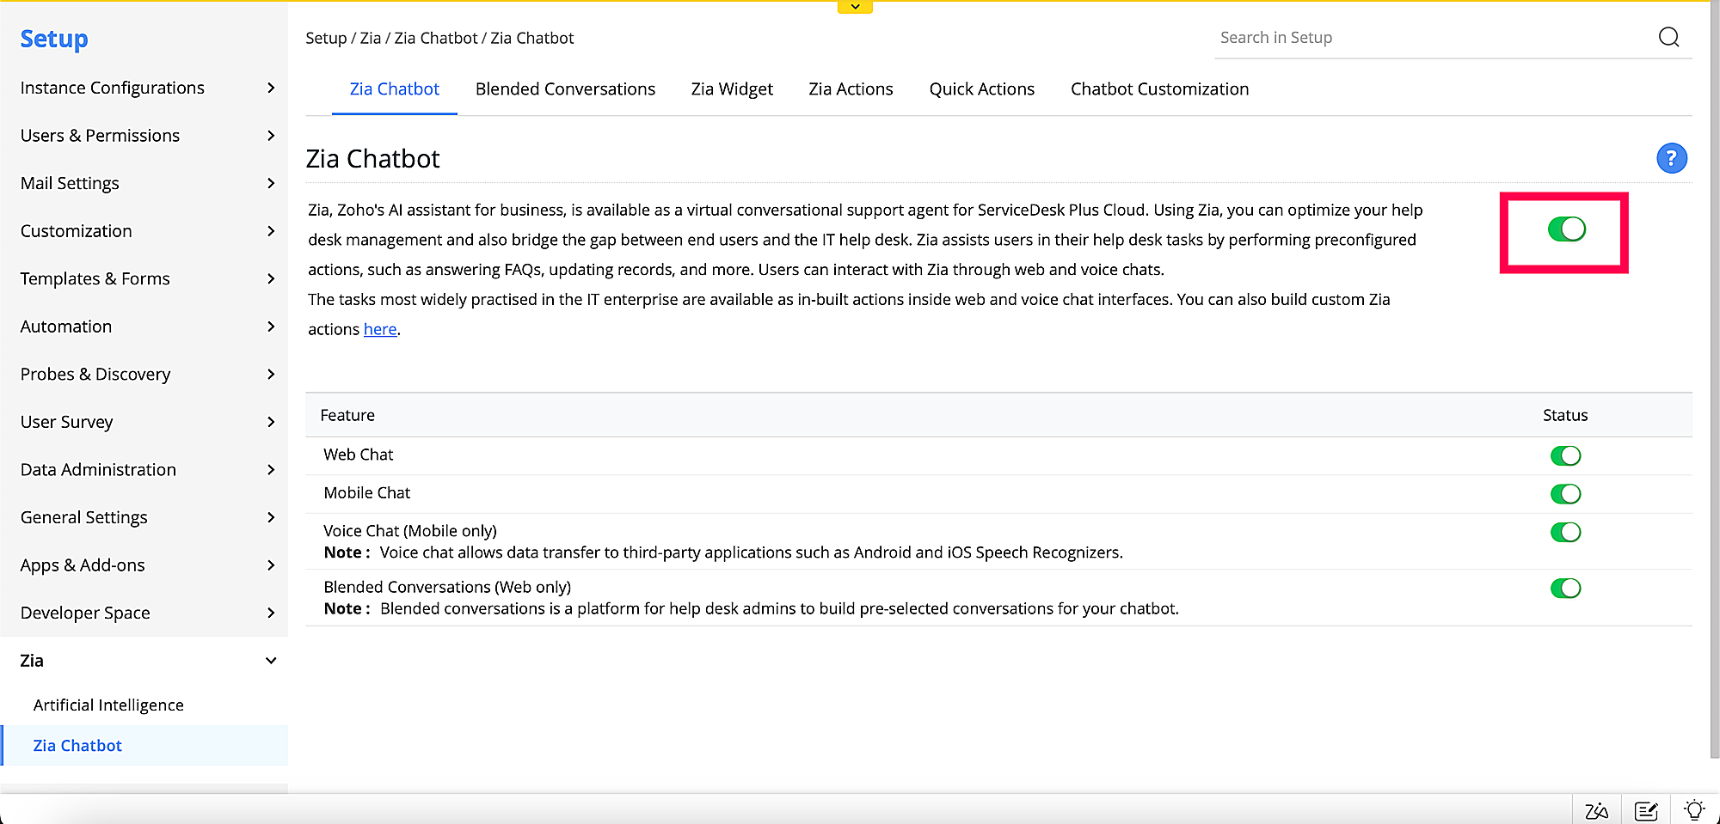1720x824 pixels.
Task: Toggle the main Zia Chatbot switch
Action: [x=1566, y=229]
